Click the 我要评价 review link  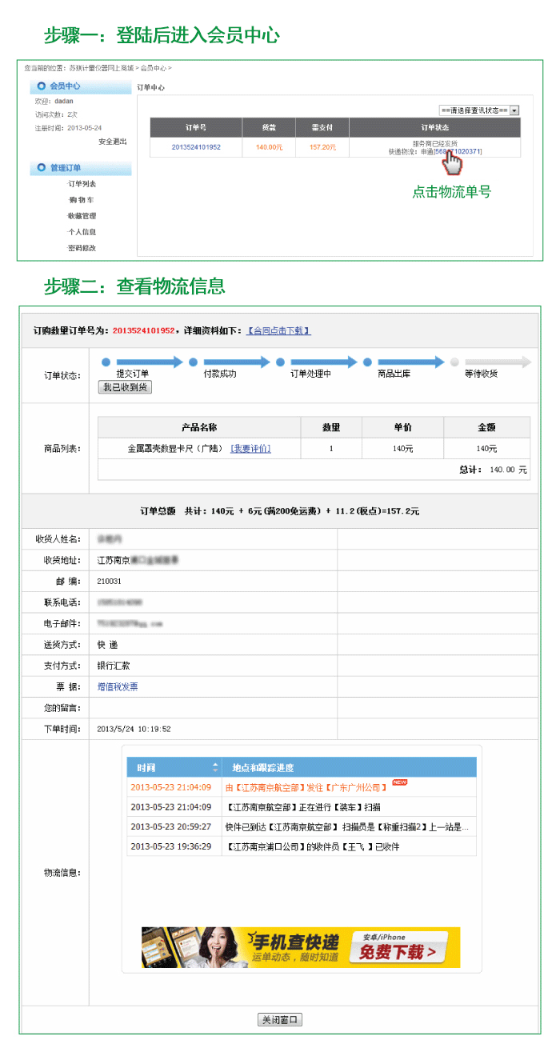(250, 449)
